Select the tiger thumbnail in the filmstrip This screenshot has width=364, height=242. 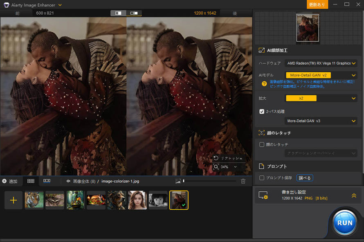point(34,200)
